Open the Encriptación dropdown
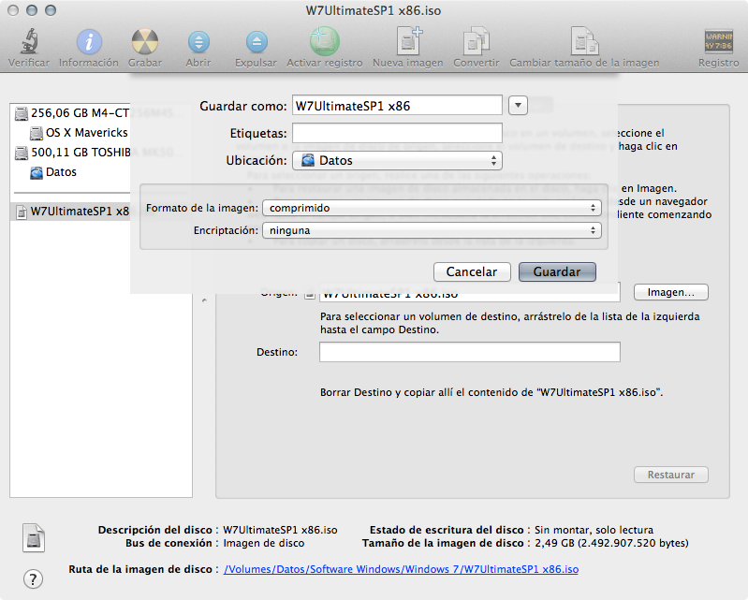The width and height of the screenshot is (748, 600). pos(432,230)
